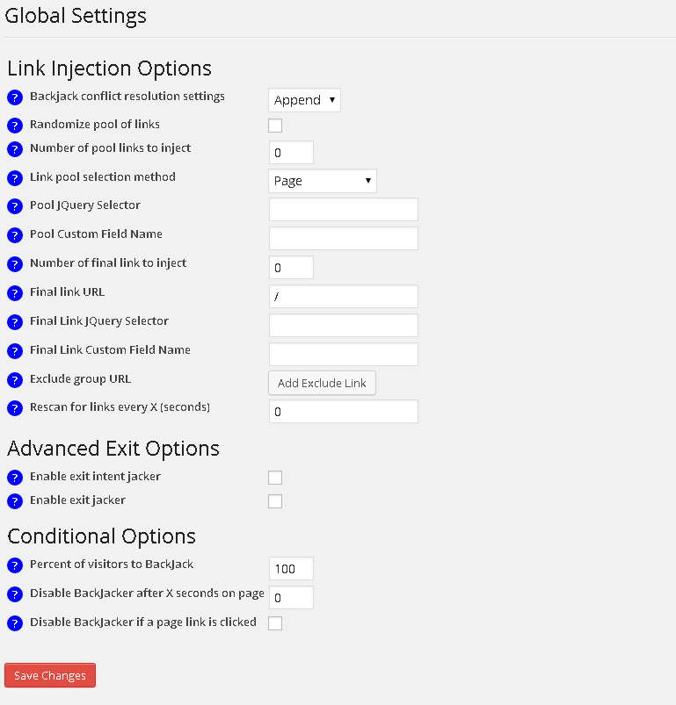The width and height of the screenshot is (676, 705).
Task: Click the Pool Custom Field Name input
Action: point(343,239)
